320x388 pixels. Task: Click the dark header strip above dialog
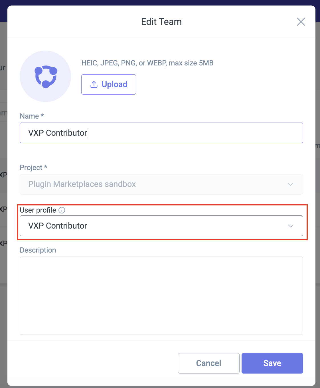pyautogui.click(x=160, y=2)
